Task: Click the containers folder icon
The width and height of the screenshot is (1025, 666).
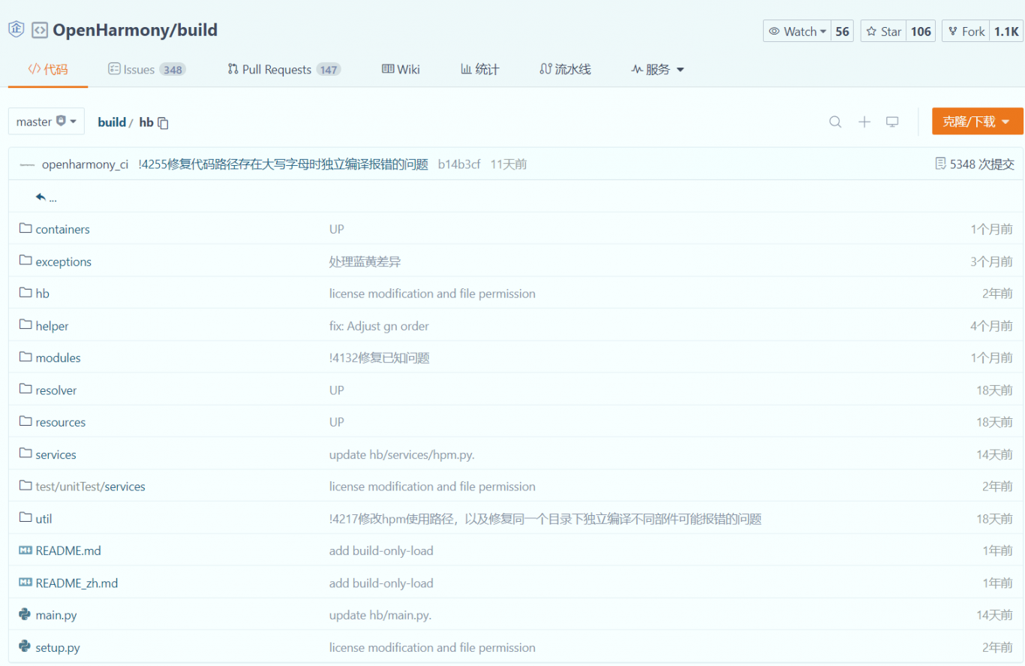Action: [26, 228]
